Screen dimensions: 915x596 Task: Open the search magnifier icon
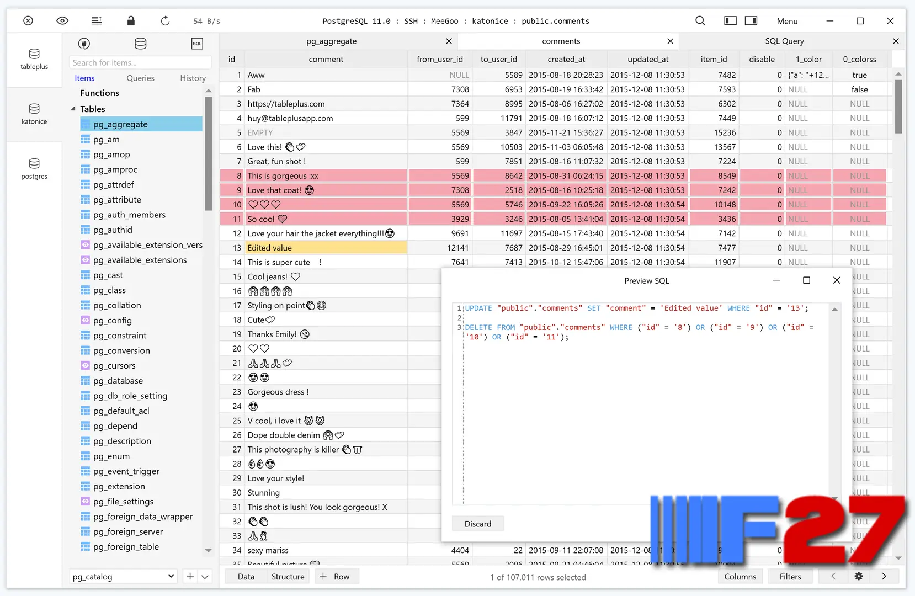(x=700, y=21)
